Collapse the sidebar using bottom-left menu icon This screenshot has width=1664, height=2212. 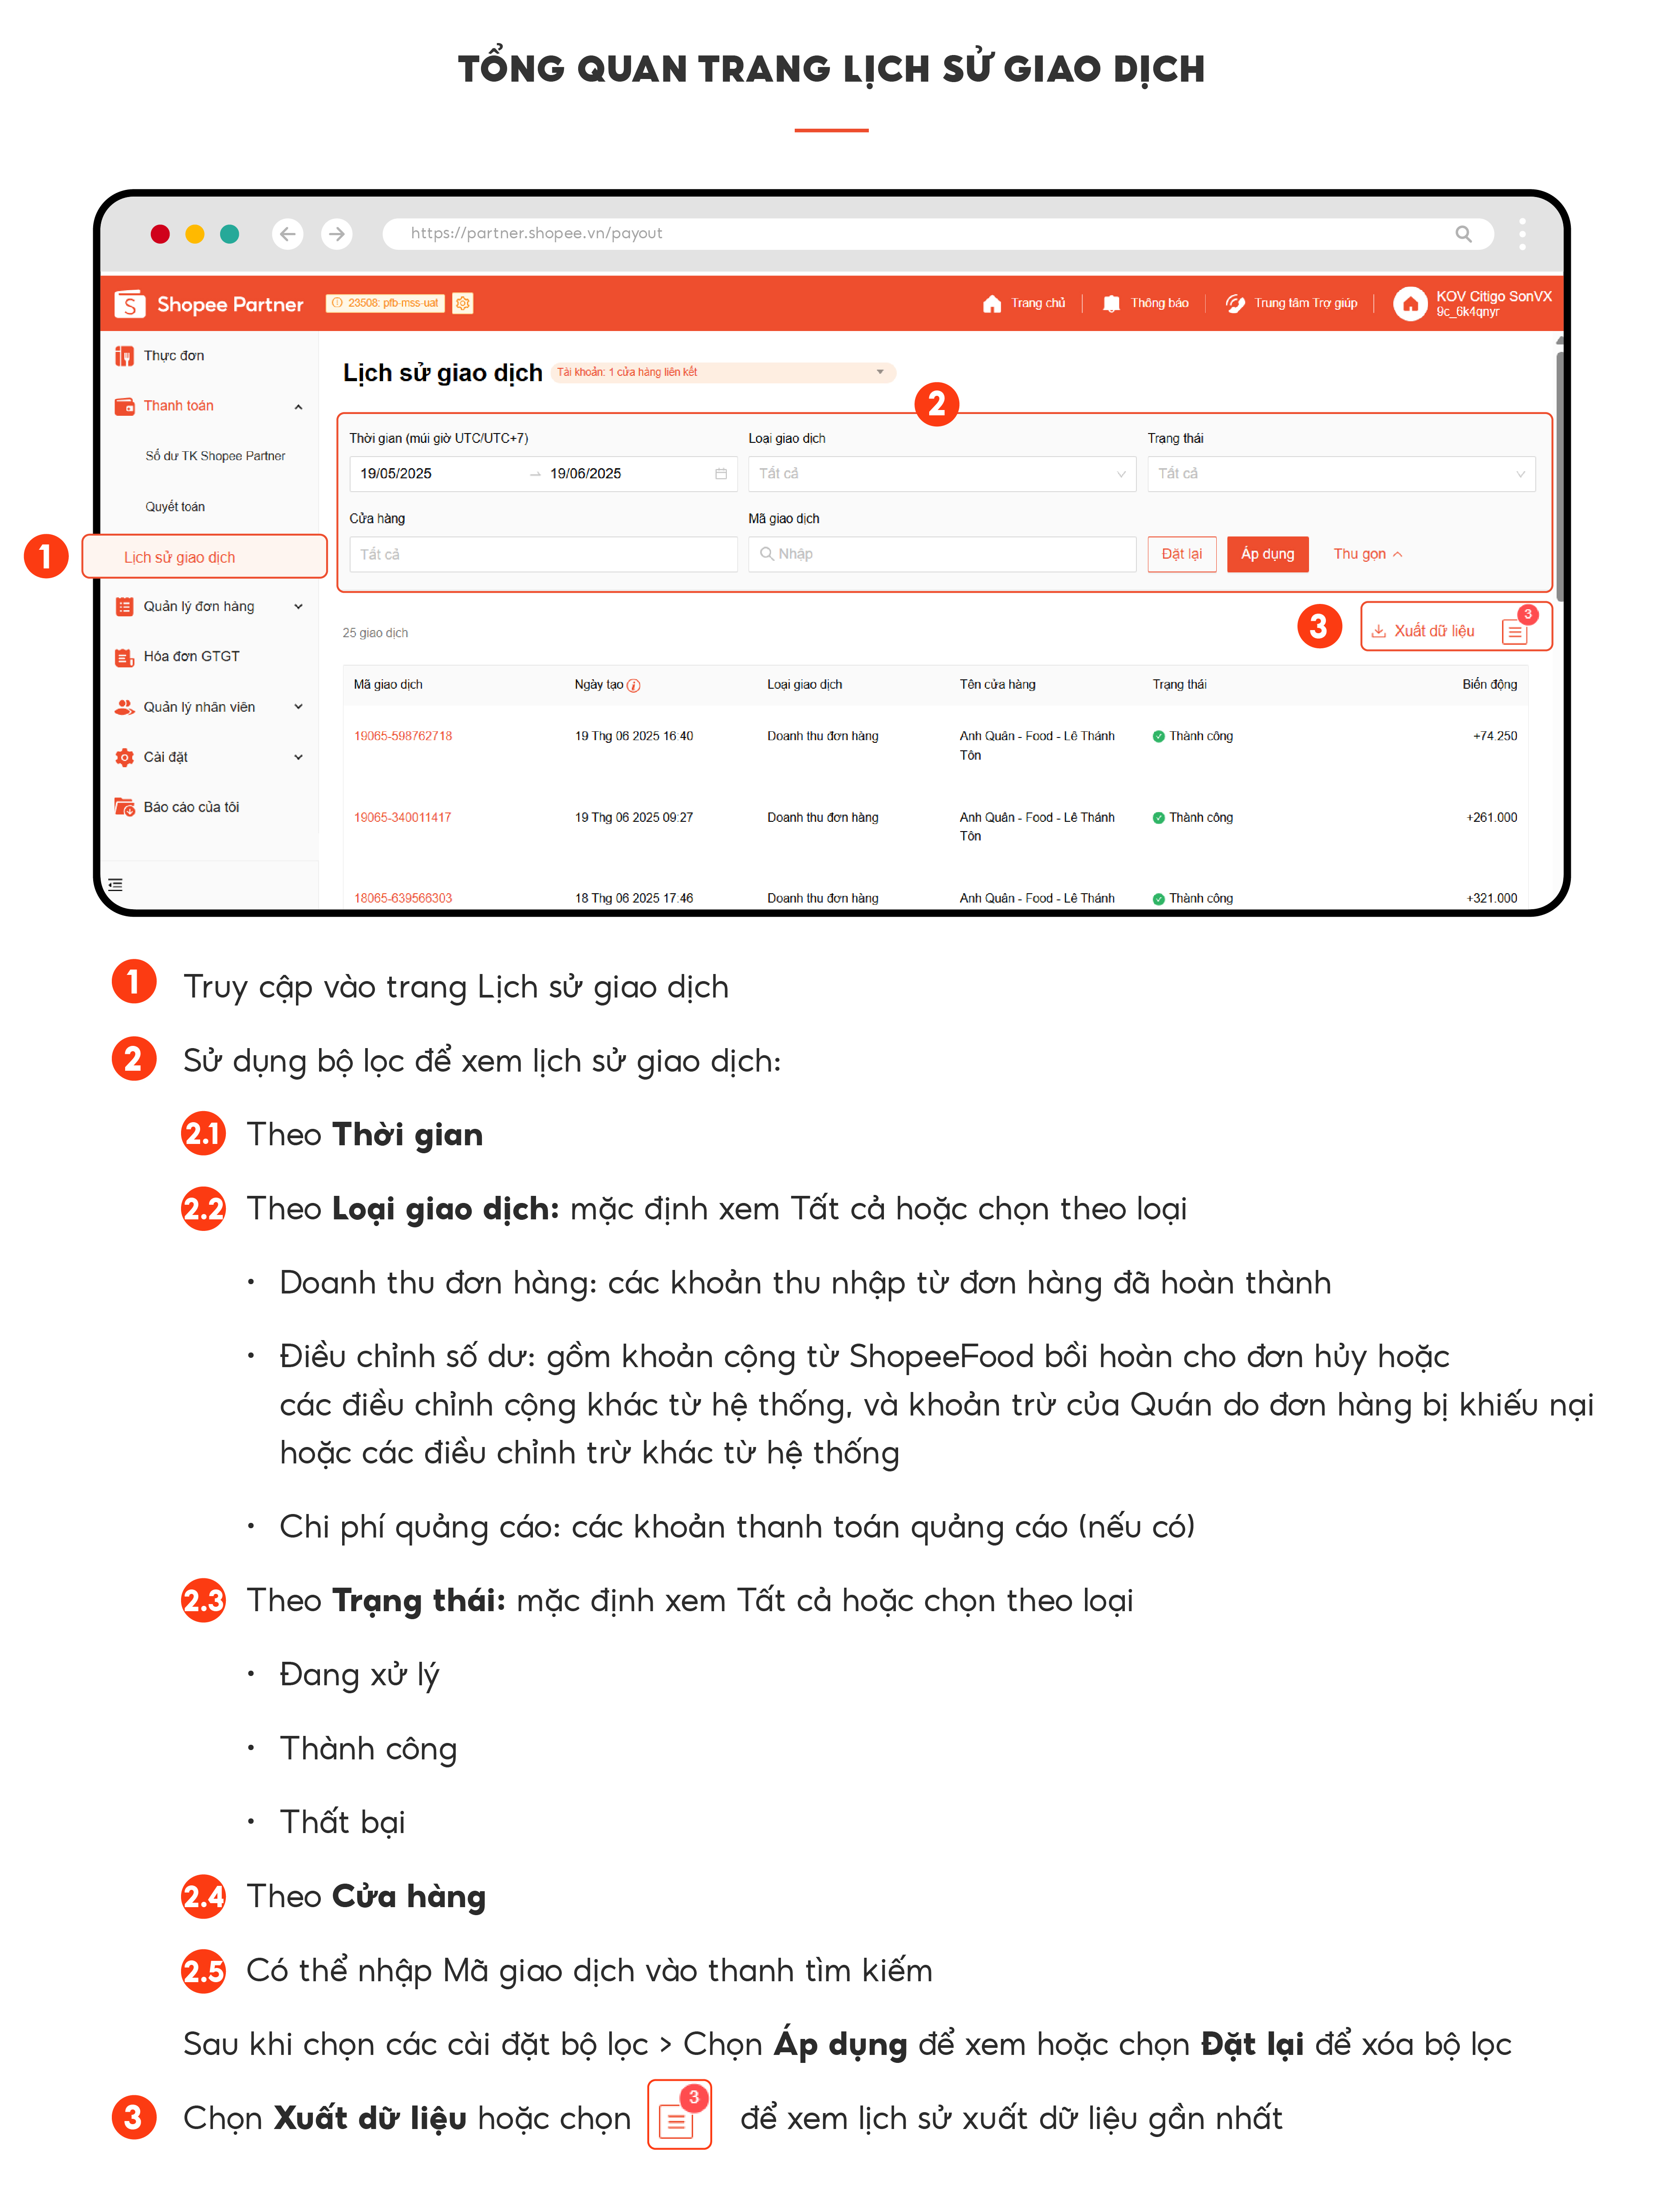click(x=116, y=885)
